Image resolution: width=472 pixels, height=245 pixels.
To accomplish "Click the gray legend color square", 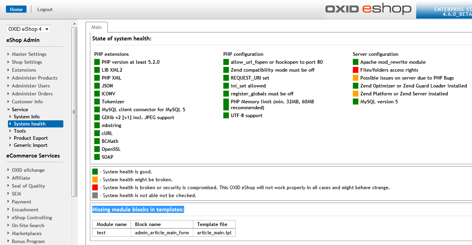I will tap(95, 196).
